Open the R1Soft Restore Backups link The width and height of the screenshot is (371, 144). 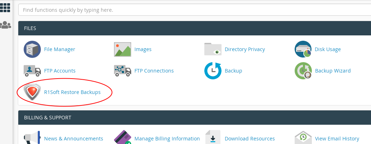[x=72, y=92]
